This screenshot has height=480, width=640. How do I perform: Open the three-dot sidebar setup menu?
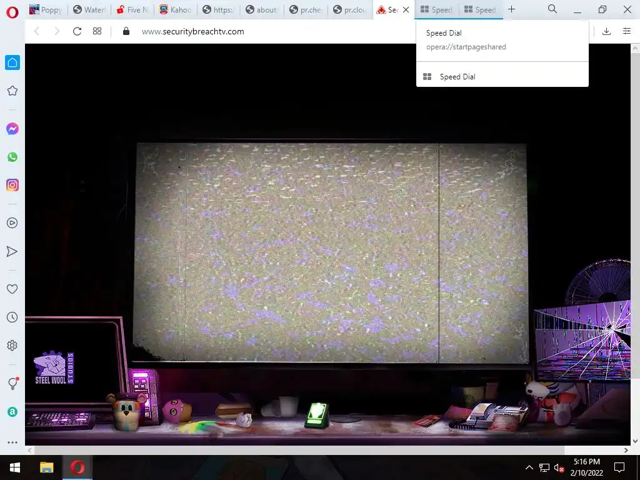coord(12,442)
